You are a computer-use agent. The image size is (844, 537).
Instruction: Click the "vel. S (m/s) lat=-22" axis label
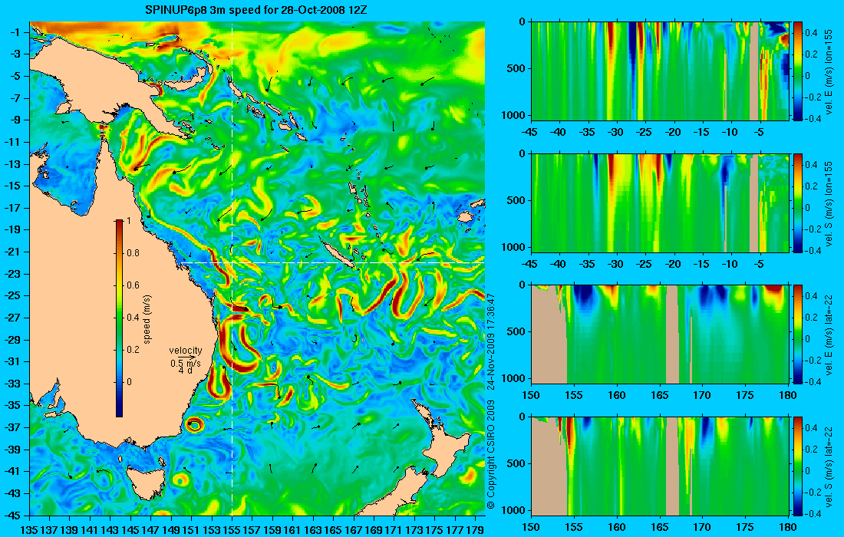(x=829, y=466)
